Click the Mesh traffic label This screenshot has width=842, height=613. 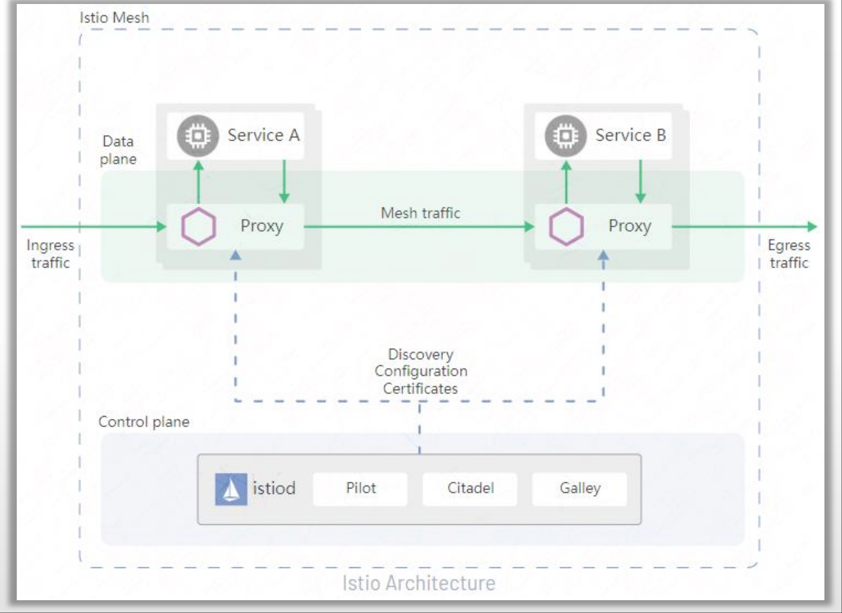pyautogui.click(x=420, y=213)
